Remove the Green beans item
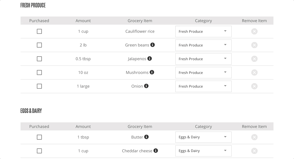Screen dimensions: 294x159 tap(254, 45)
